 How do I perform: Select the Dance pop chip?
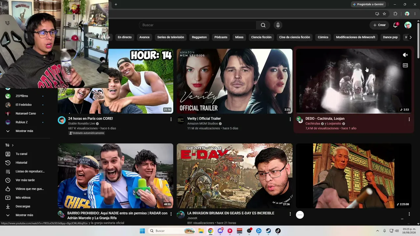390,37
